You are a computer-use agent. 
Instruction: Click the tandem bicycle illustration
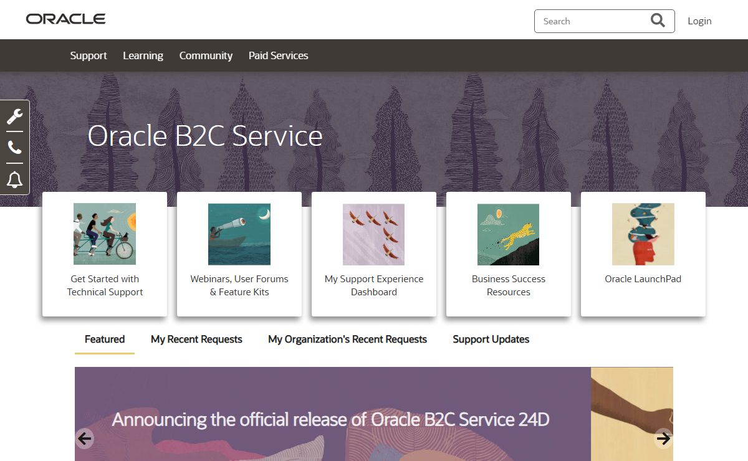(x=105, y=234)
